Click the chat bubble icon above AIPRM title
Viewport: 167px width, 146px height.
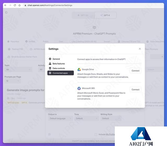94,28
